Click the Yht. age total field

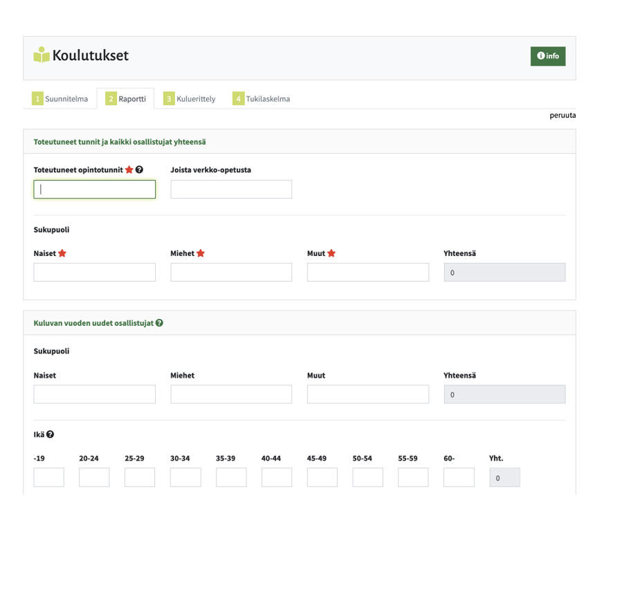[504, 477]
